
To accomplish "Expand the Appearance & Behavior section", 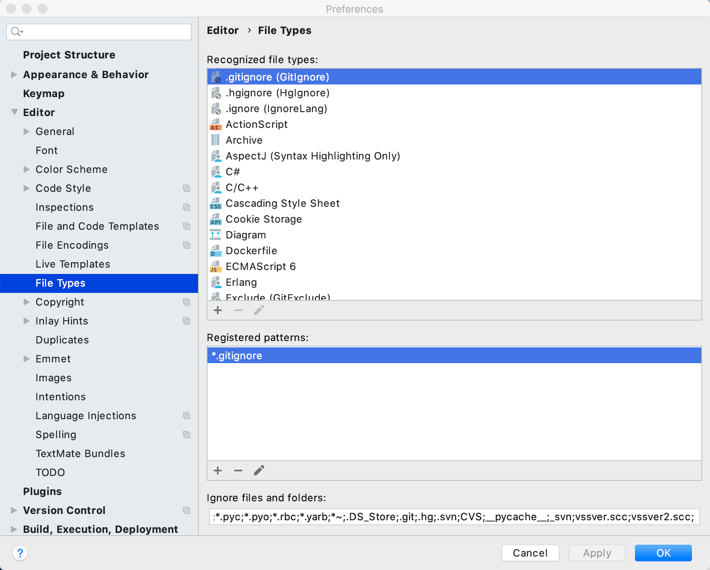I will pos(14,75).
